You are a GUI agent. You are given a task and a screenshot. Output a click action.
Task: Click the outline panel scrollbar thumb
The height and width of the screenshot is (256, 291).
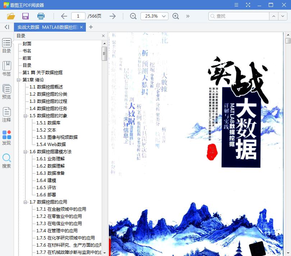point(104,54)
